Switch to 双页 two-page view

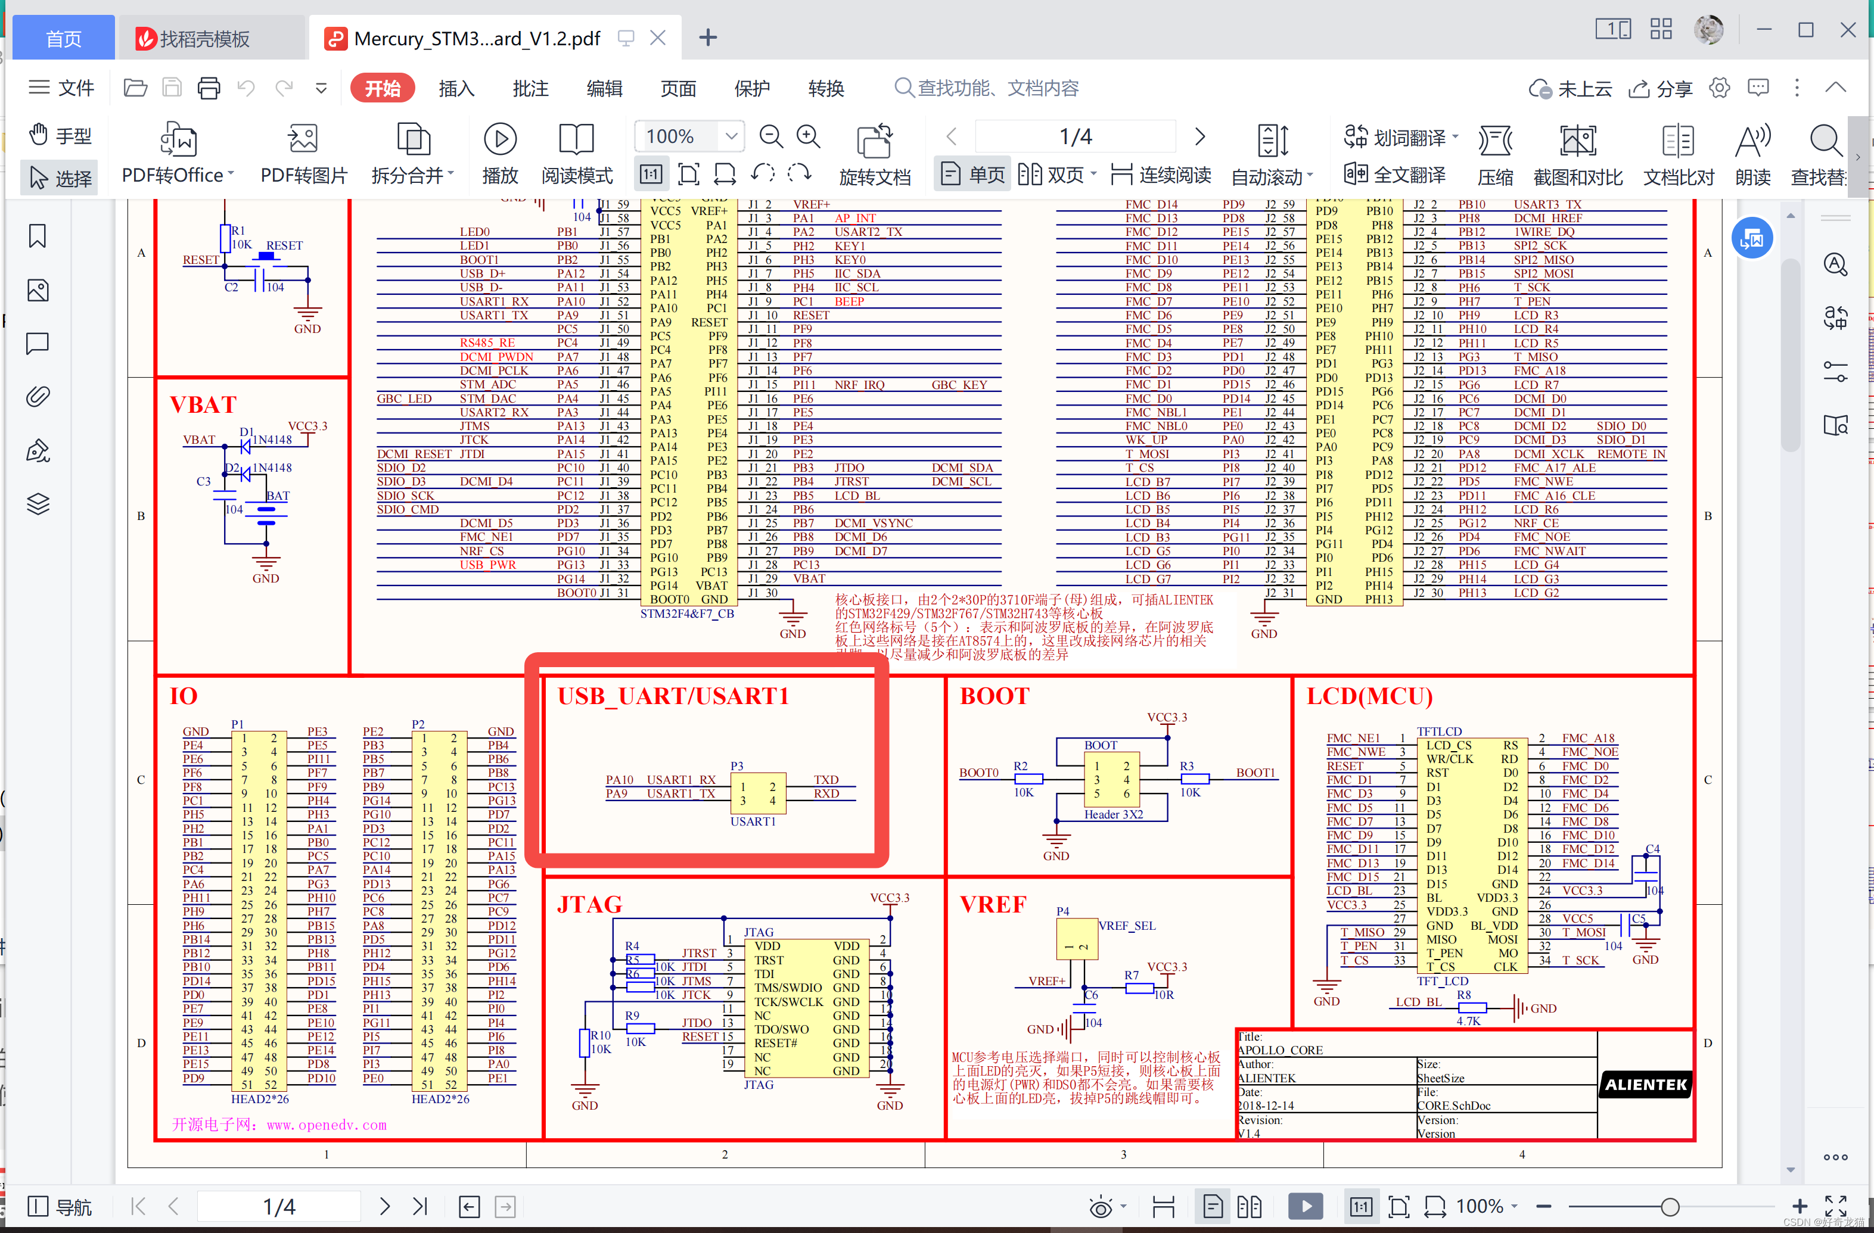[x=1056, y=174]
